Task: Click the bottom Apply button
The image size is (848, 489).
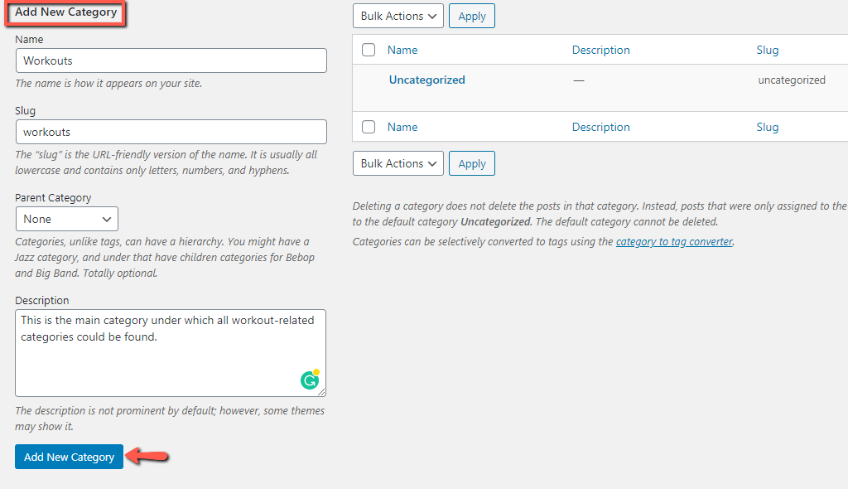Action: pos(471,163)
